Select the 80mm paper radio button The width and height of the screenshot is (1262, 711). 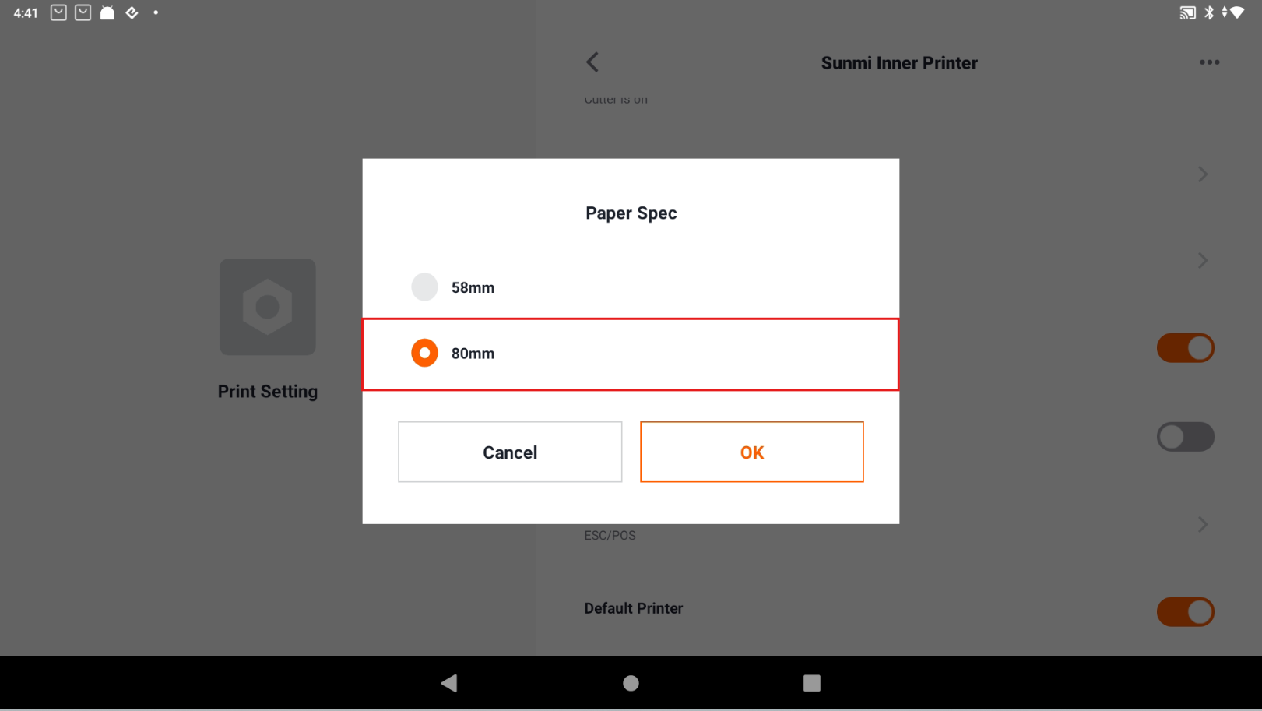point(424,353)
